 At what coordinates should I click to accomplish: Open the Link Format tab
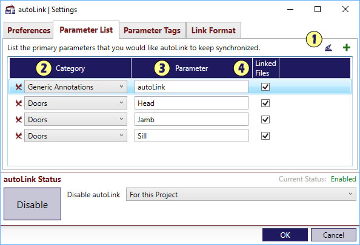(x=213, y=30)
